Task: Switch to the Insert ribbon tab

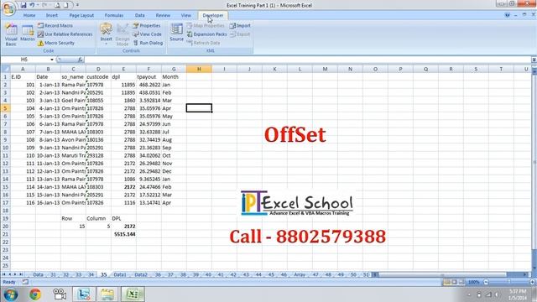Action: click(x=52, y=15)
